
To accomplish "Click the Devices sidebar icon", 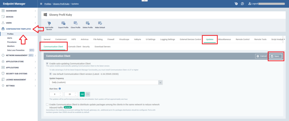I will pos(3,17).
